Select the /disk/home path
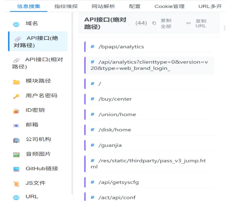 [115, 130]
